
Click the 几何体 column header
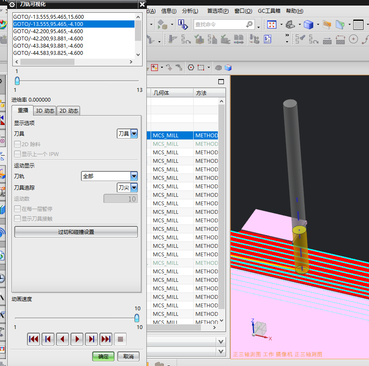(172, 93)
